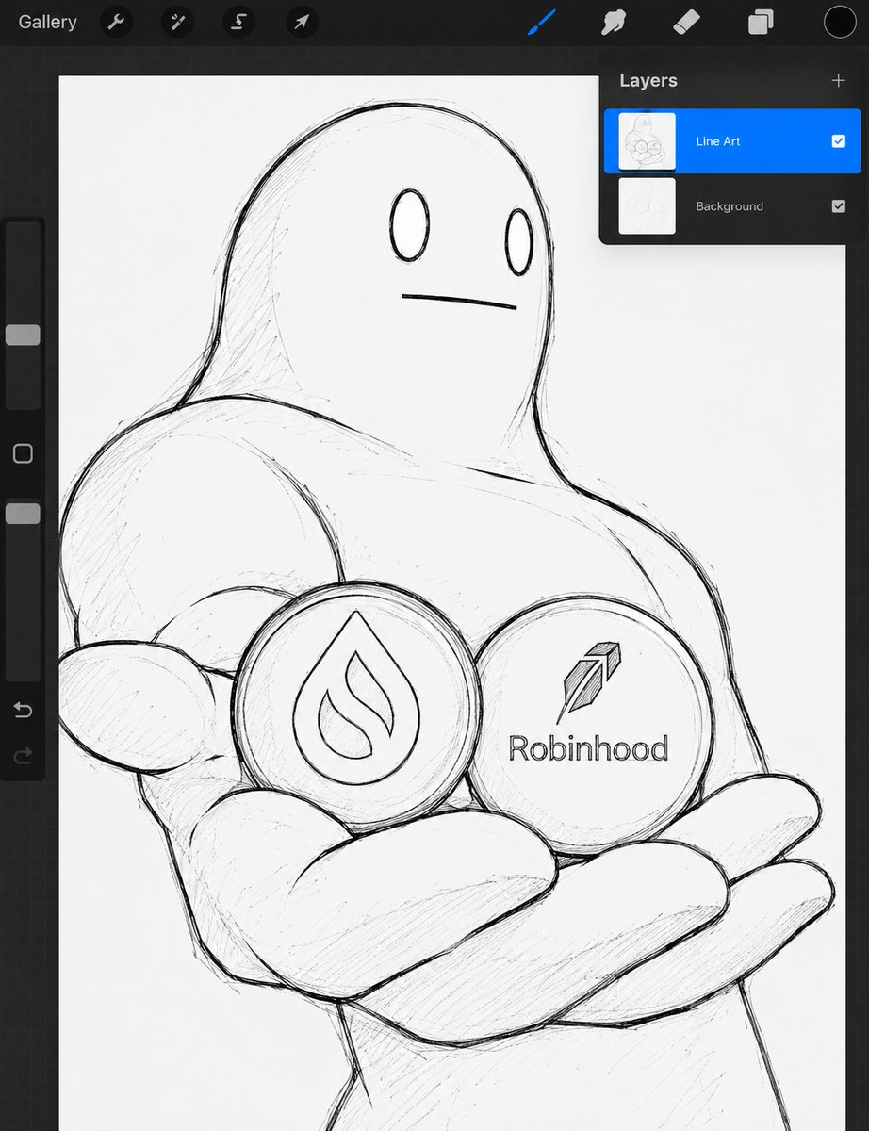Open the active color swatch

pos(840,22)
